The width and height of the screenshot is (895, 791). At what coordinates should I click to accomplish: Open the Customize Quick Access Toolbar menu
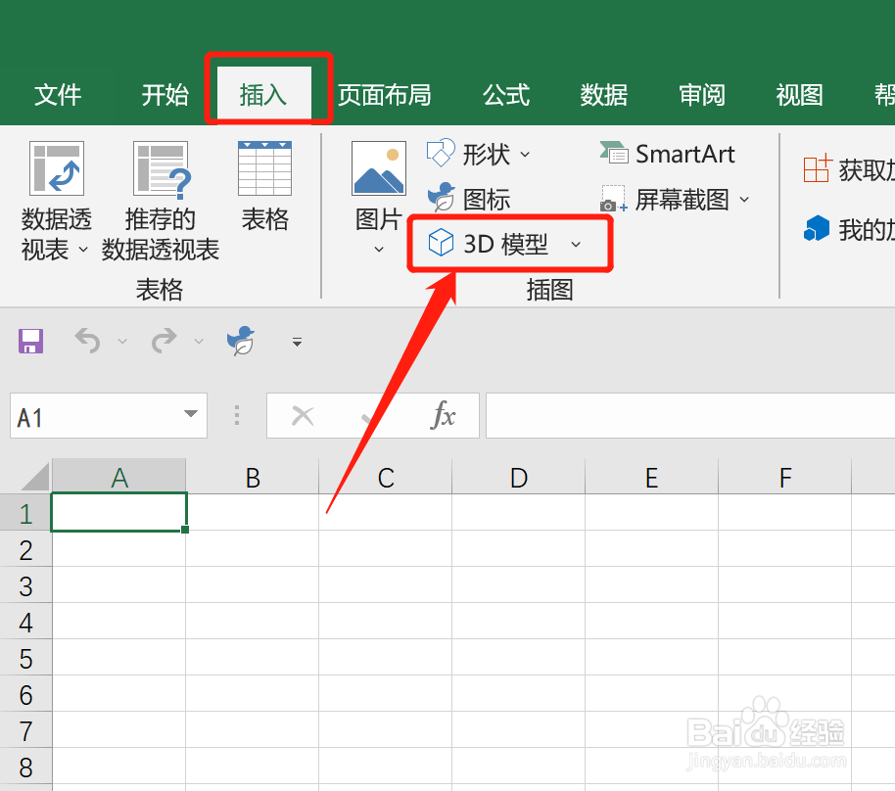296,341
